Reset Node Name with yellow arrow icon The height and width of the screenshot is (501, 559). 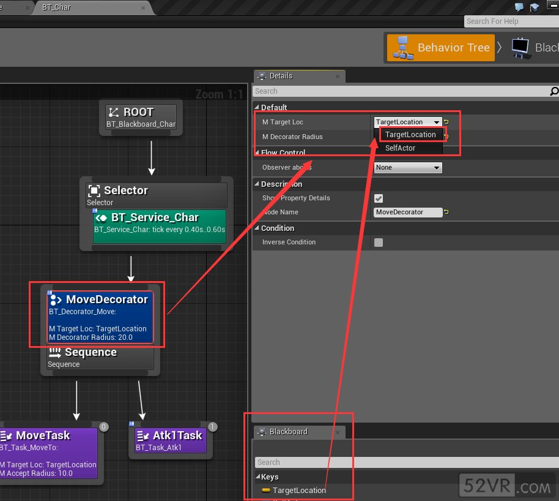(446, 212)
